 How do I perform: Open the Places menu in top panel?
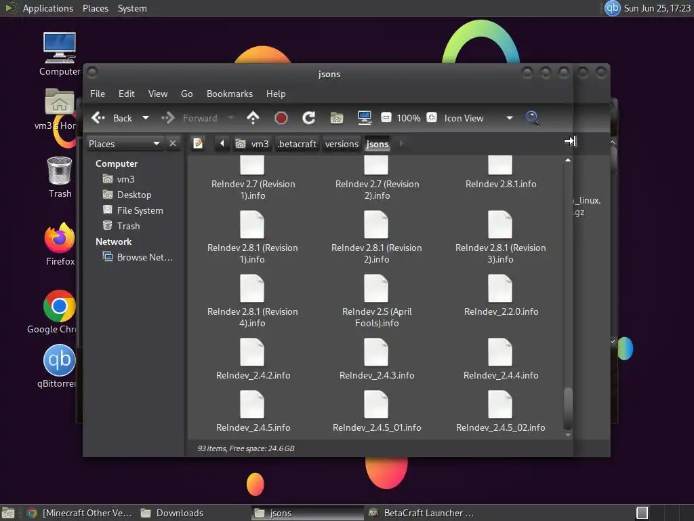point(96,8)
